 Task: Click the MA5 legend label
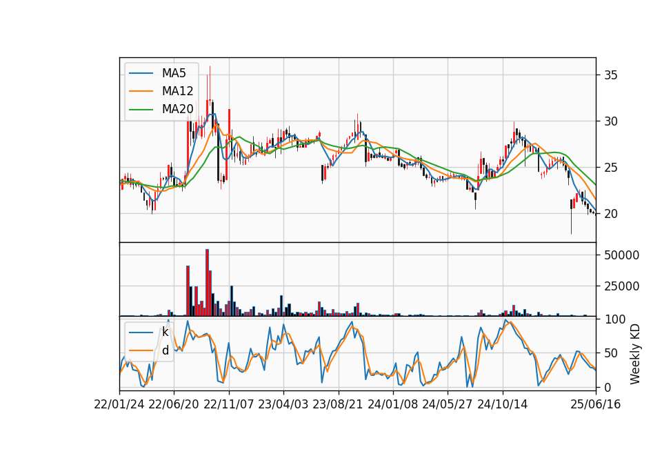pos(174,73)
